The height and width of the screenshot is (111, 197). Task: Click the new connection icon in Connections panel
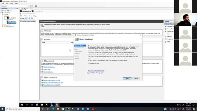(x=2, y=10)
